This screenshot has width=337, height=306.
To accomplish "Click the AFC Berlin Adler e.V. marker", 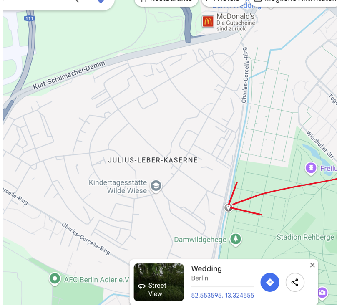I will pos(55,279).
